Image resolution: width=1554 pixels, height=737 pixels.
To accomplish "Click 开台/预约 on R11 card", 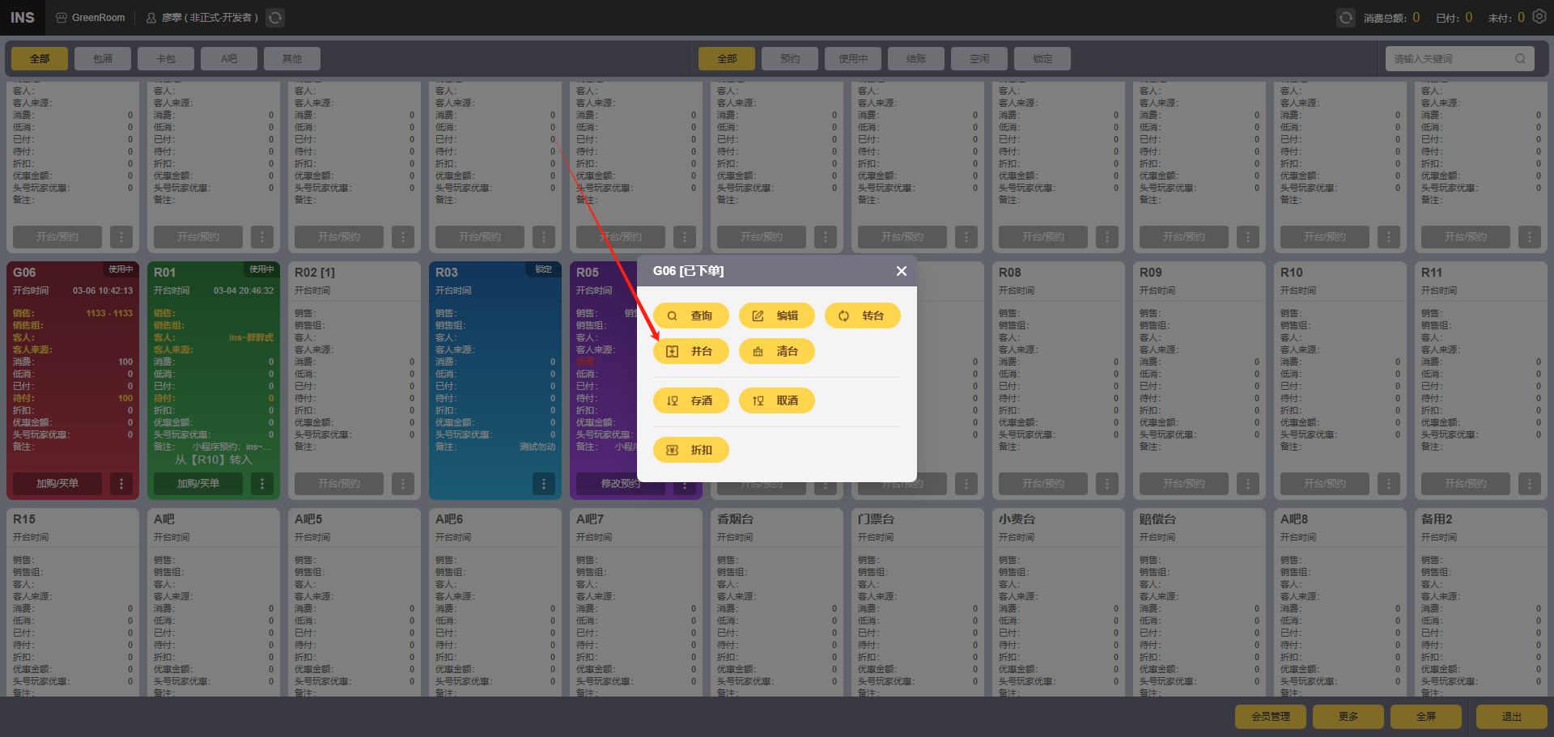I will click(x=1466, y=484).
